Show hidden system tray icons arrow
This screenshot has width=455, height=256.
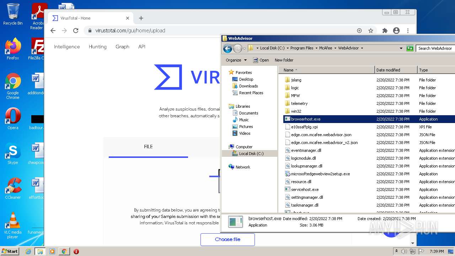point(397,251)
